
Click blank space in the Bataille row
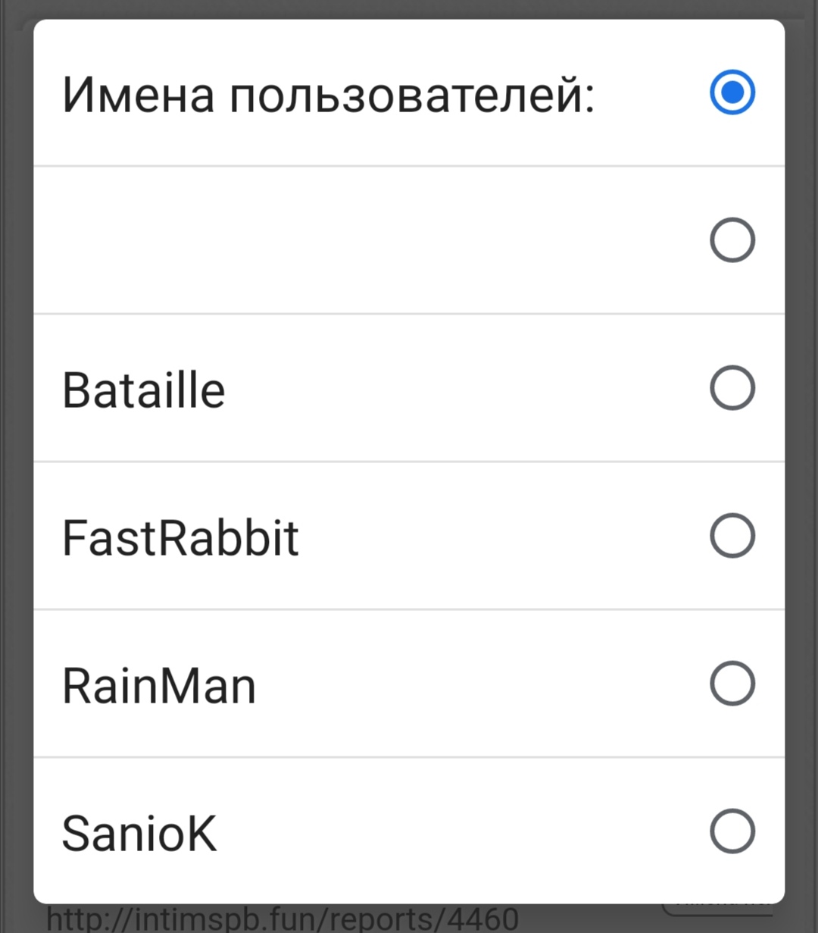(x=454, y=388)
